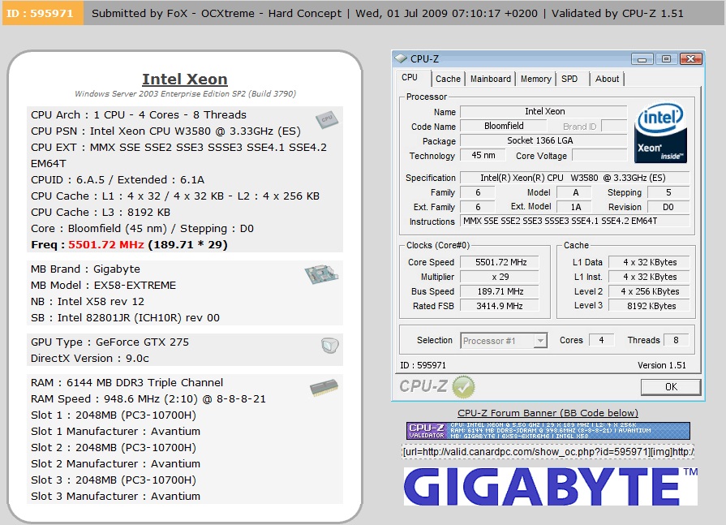Maximize the CPU-Z window
726x525 pixels.
(666, 58)
